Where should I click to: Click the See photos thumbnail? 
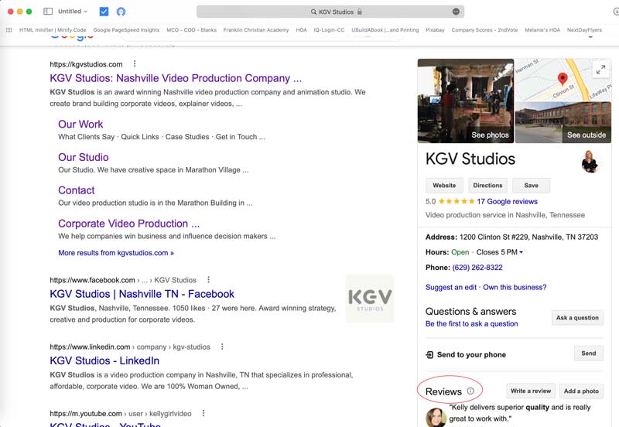(465, 101)
